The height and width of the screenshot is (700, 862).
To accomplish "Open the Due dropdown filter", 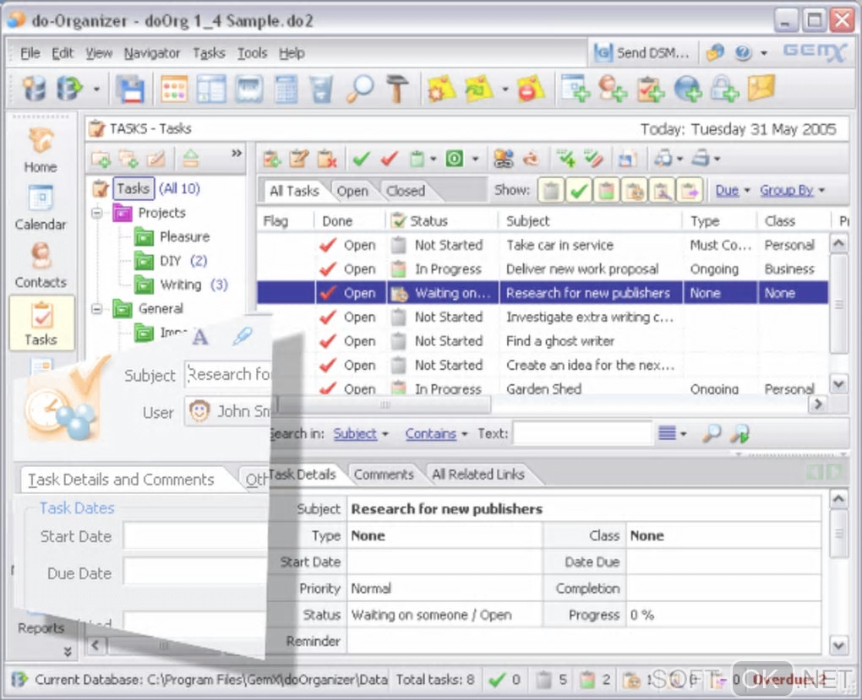I will pyautogui.click(x=733, y=190).
